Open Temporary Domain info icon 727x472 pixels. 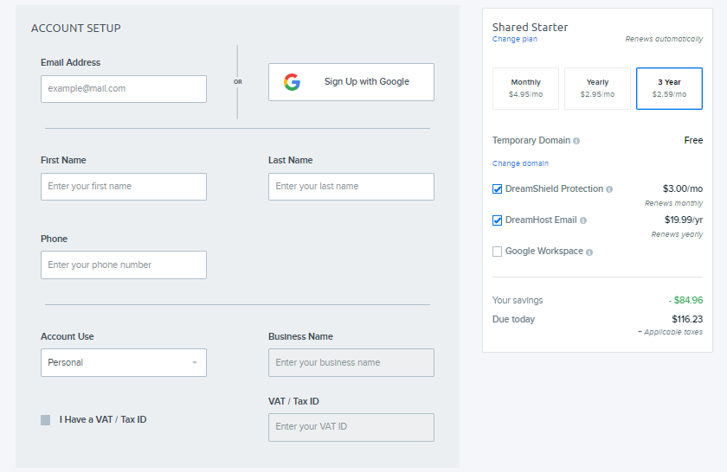click(576, 141)
